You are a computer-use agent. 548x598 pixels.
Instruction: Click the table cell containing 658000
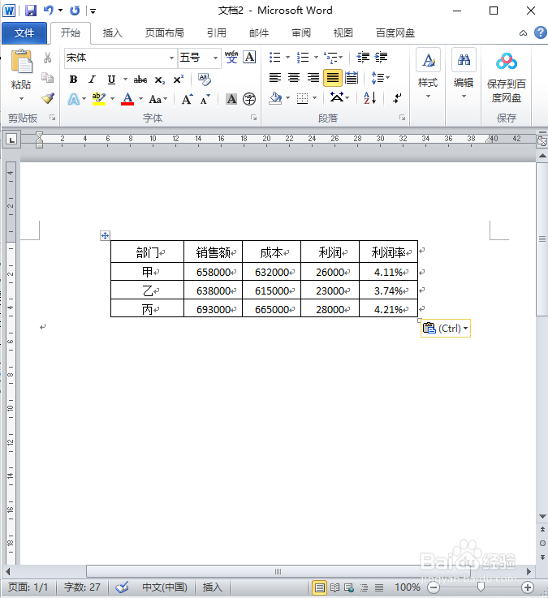[x=213, y=272]
